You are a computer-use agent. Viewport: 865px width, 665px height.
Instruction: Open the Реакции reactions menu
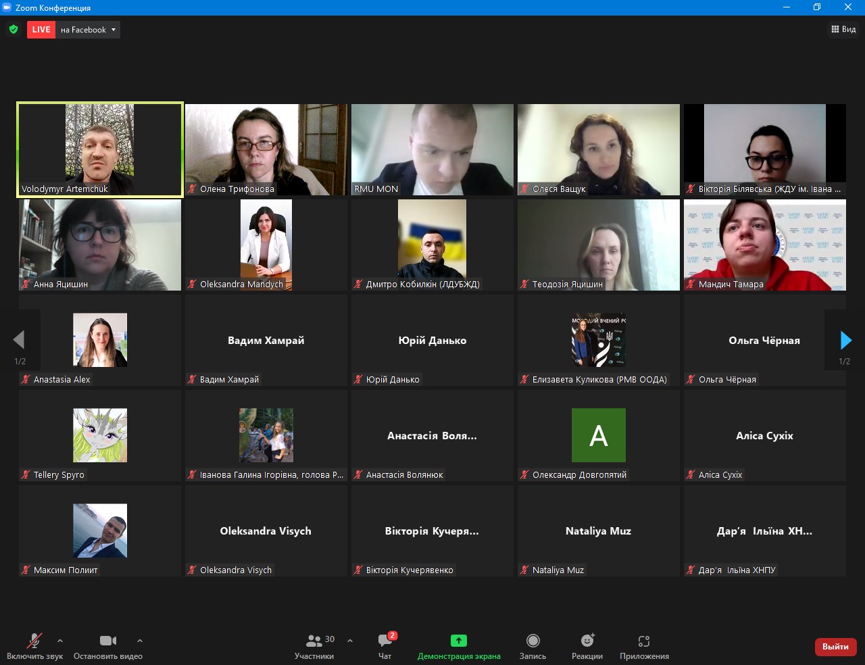point(587,641)
